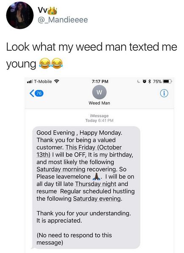184x253 pixels.
Task: Tap the T-Mobile carrier label
Action: [43, 81]
